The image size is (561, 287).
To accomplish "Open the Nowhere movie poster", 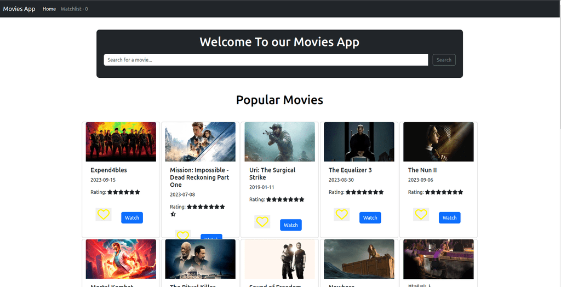I will point(359,259).
